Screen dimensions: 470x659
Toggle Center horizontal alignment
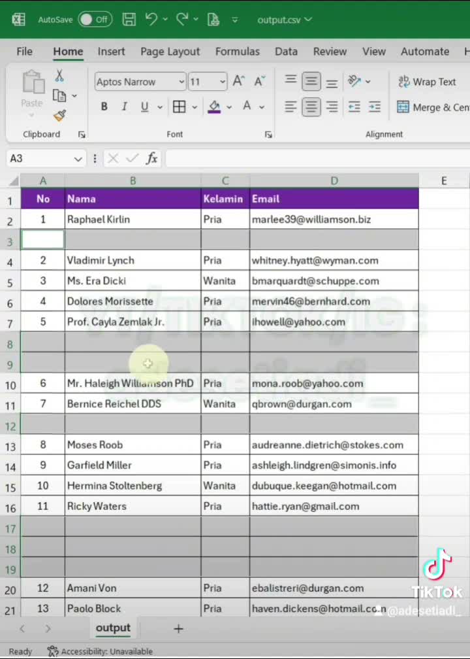pyautogui.click(x=311, y=107)
